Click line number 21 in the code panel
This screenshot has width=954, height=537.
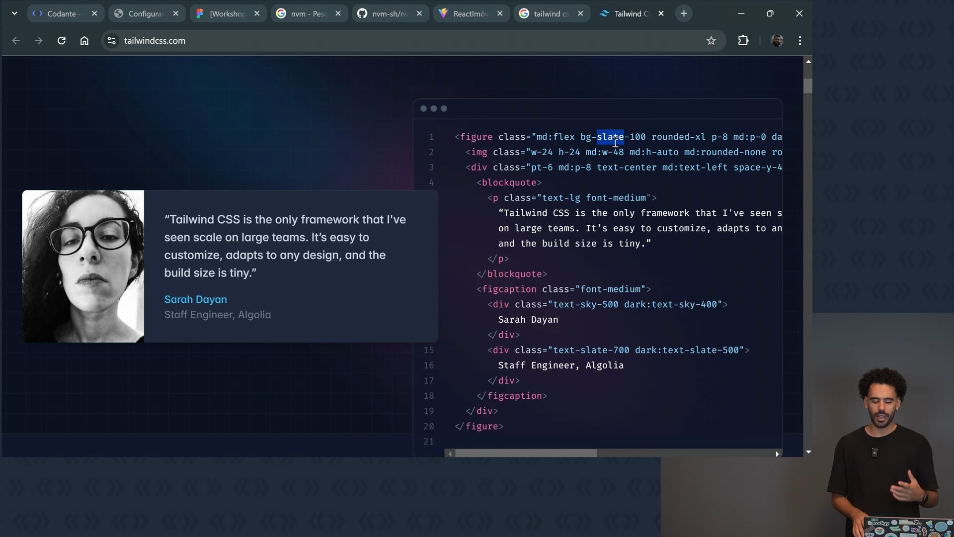pos(429,442)
